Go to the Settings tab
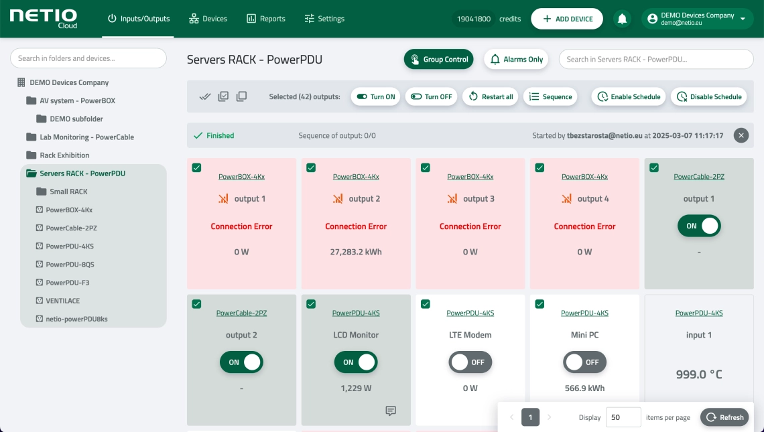764x432 pixels. 324,19
